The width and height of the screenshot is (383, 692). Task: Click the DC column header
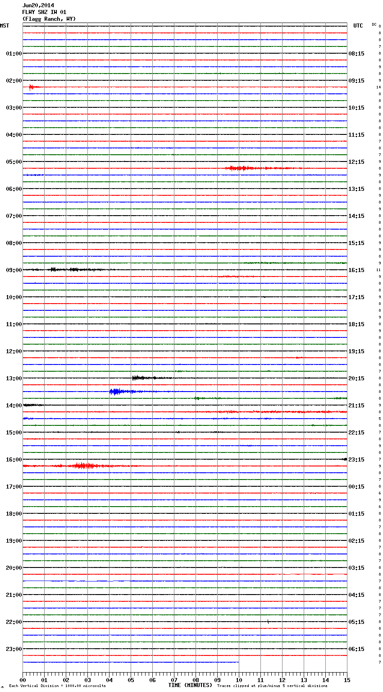click(374, 24)
